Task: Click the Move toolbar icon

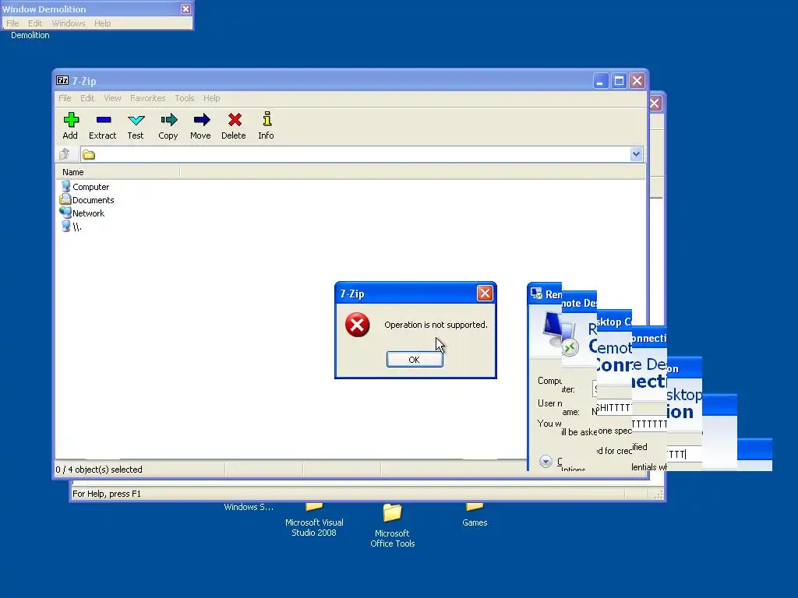Action: [x=202, y=120]
